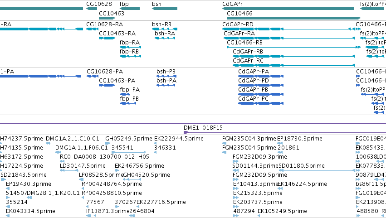Click RP004258810.5prime feature
The image size is (386, 218).
point(112,193)
